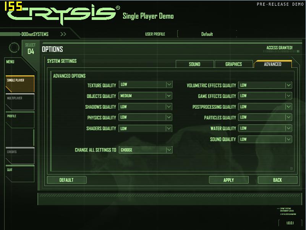
Task: Click the Sound Quality label
Action: (223, 139)
